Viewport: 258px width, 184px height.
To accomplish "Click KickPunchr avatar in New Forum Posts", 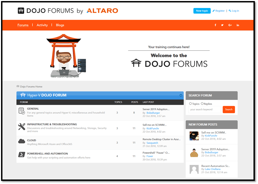I will click(194, 136).
